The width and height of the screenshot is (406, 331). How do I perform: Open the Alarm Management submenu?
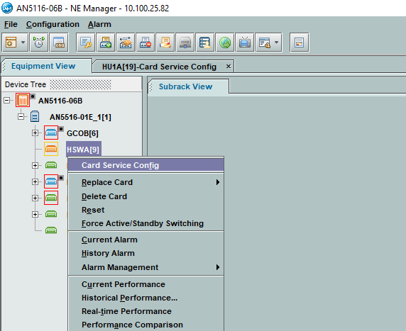pyautogui.click(x=146, y=267)
